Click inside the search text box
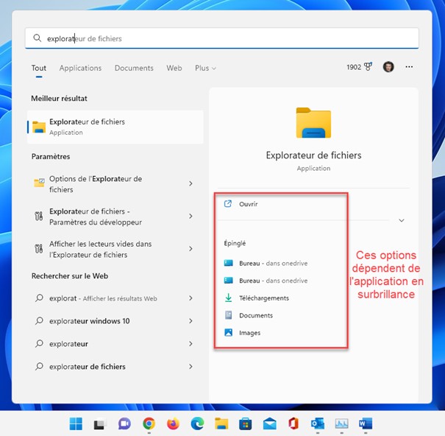This screenshot has width=445, height=436. click(x=221, y=38)
